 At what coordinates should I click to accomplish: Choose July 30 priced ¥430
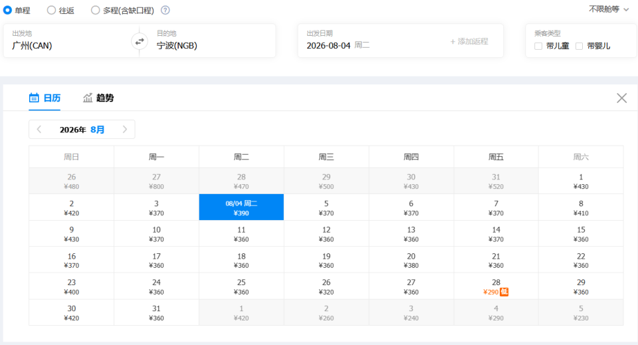pos(411,181)
